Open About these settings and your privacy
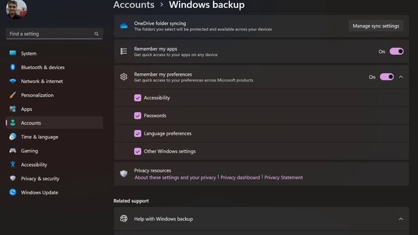 pos(175,178)
